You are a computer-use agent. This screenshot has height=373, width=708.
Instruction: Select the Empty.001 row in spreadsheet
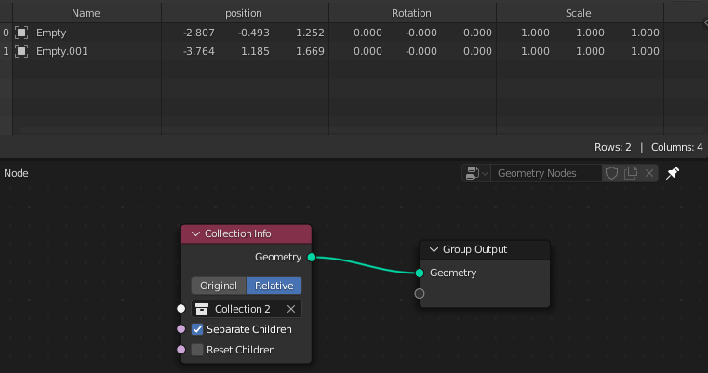click(62, 51)
